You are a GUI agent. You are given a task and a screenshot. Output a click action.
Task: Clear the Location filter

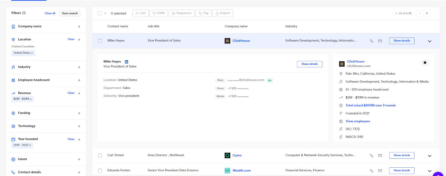pyautogui.click(x=71, y=39)
